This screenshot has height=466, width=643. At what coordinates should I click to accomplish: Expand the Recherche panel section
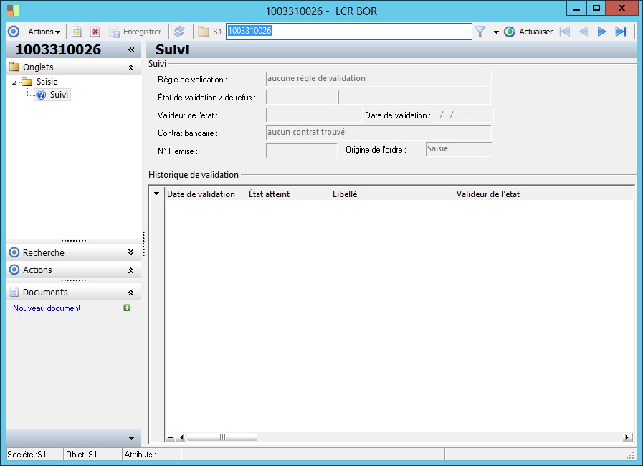(130, 252)
